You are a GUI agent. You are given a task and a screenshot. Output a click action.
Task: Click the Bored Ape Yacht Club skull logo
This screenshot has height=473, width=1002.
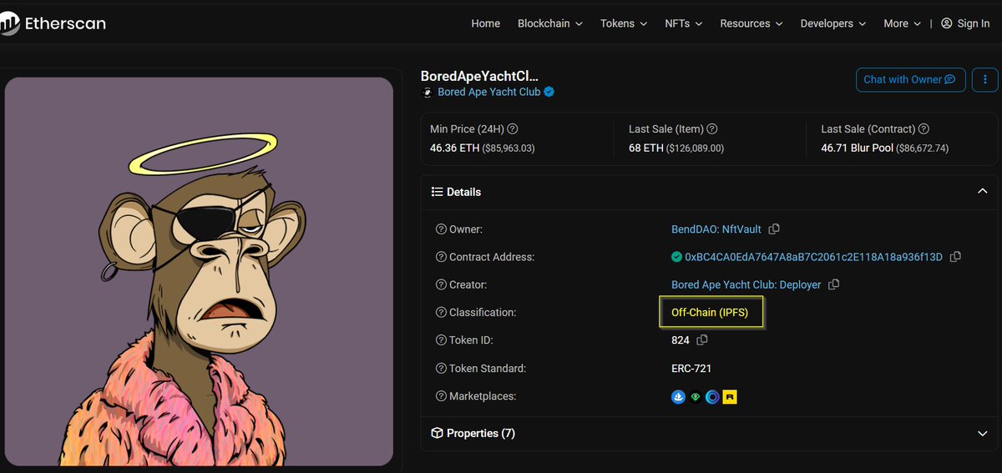(x=428, y=92)
